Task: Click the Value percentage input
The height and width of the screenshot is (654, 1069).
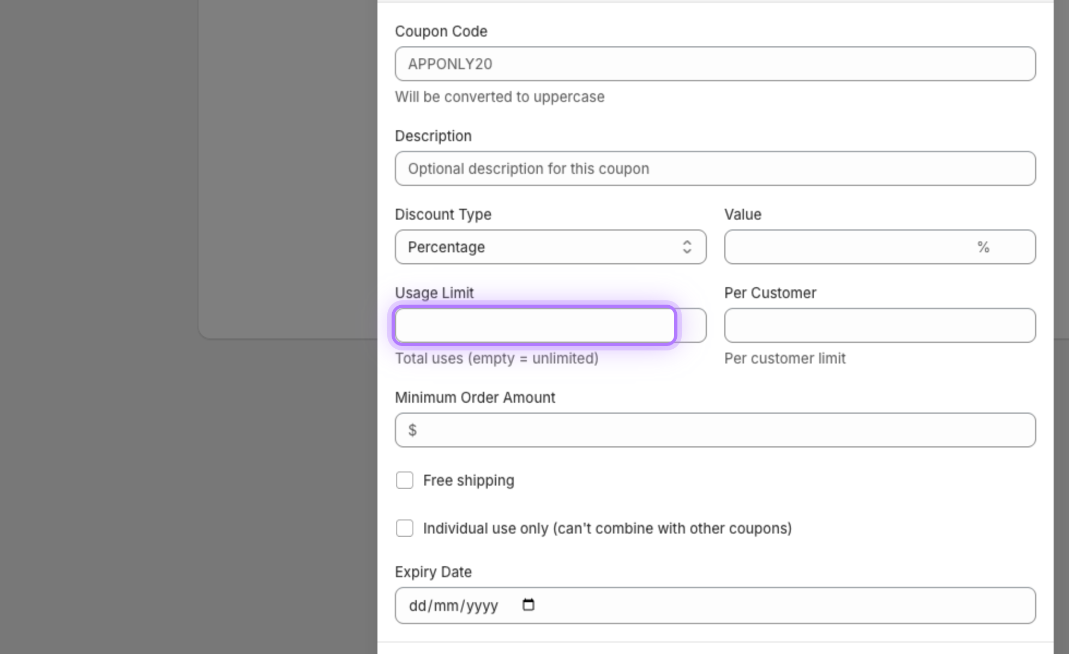Action: pyautogui.click(x=880, y=247)
